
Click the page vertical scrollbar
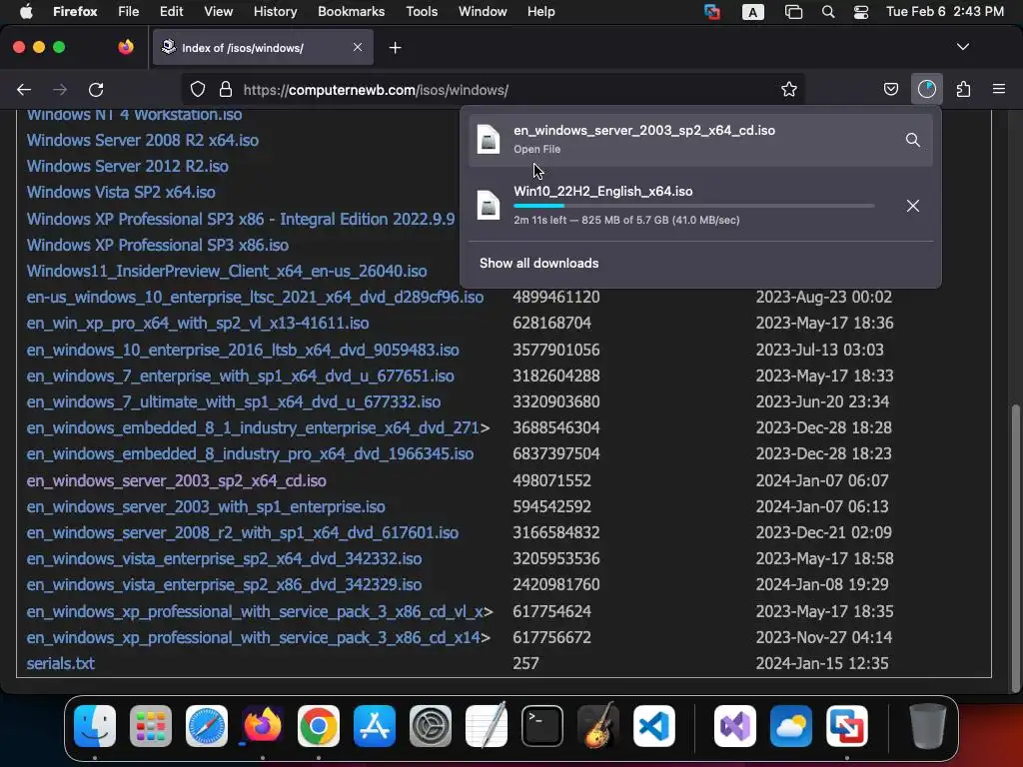tap(1015, 548)
